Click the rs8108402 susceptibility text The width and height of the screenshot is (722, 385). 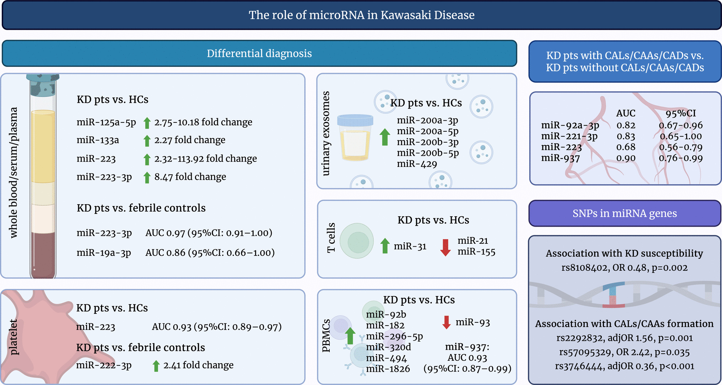tap(624, 268)
